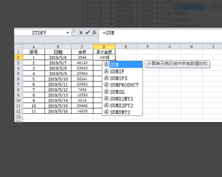Click the Select All corner triangle
This screenshot has width=222, height=177.
[x=19, y=47]
